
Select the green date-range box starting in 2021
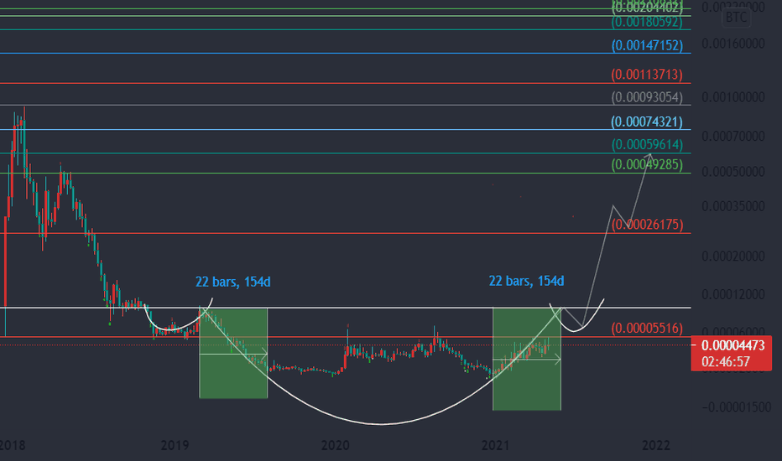[x=527, y=359]
